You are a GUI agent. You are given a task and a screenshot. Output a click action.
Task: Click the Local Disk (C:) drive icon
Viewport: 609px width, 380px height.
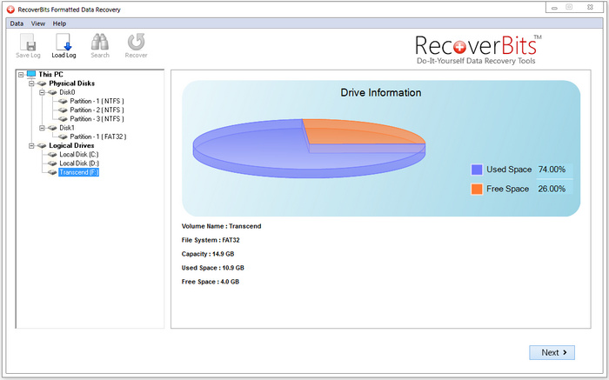(x=51, y=154)
